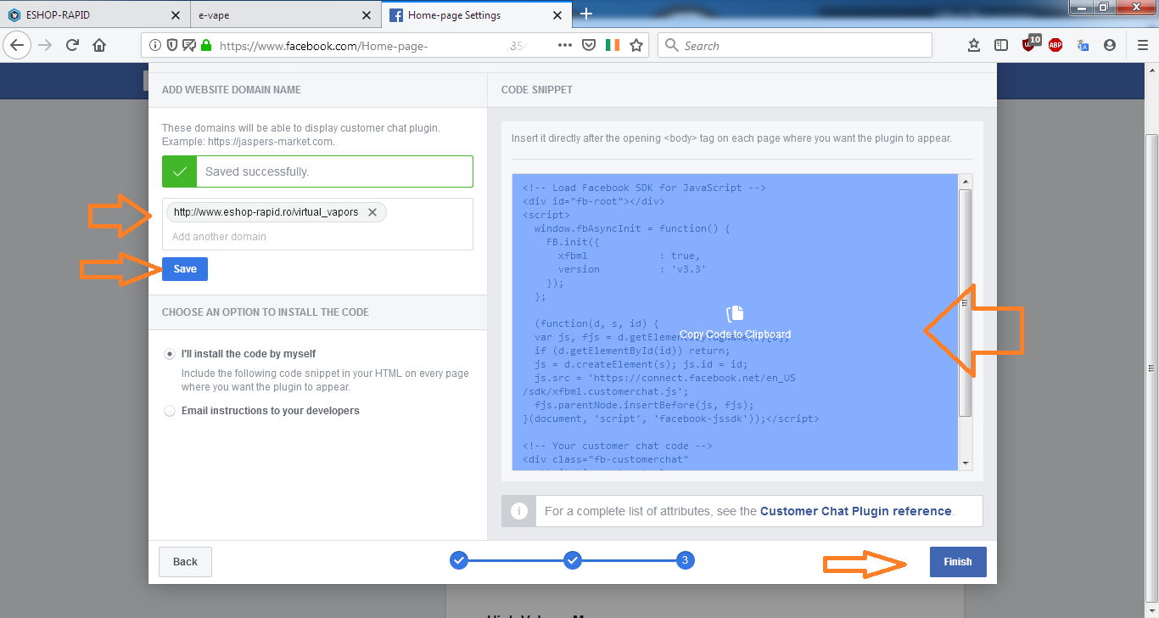The width and height of the screenshot is (1159, 618).
Task: Click the Copy Code to Clipboard icon
Action: coord(735,314)
